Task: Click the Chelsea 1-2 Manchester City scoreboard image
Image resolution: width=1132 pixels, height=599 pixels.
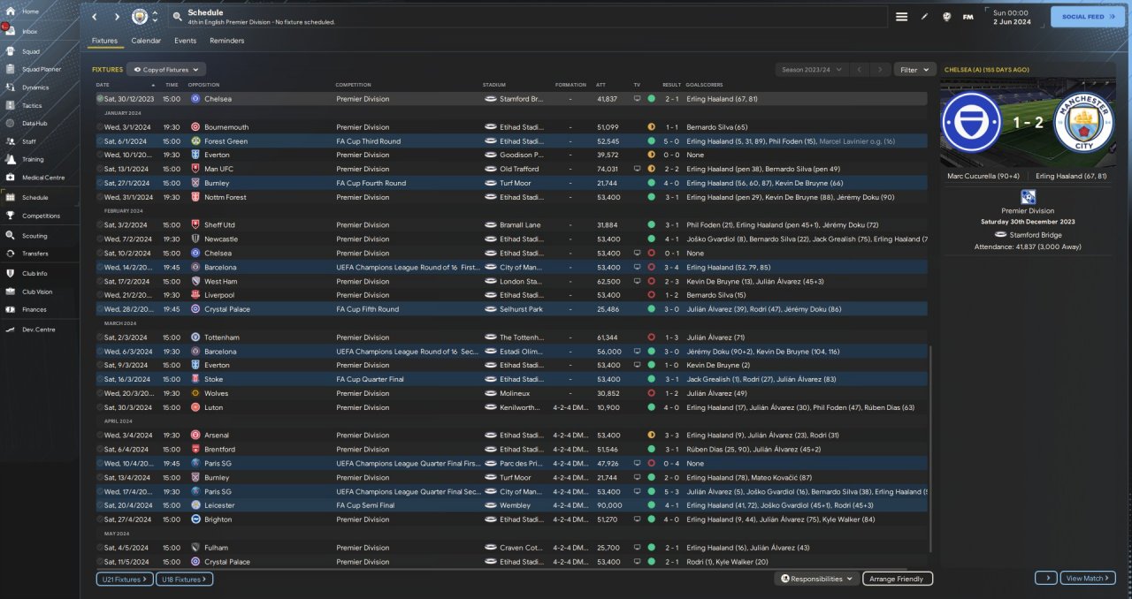Action: [1028, 124]
